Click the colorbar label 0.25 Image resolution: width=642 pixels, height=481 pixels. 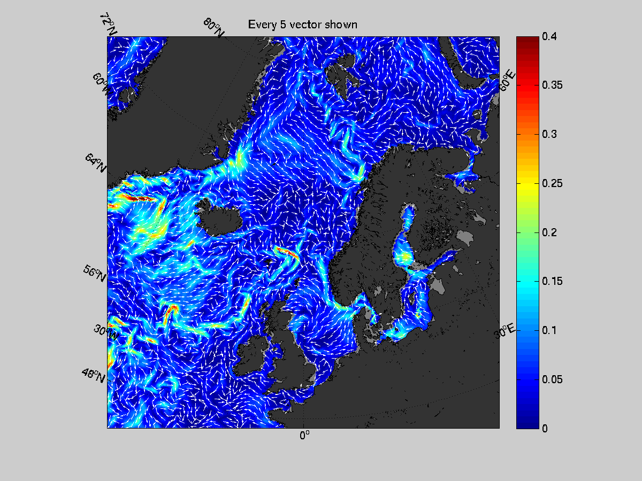click(551, 183)
